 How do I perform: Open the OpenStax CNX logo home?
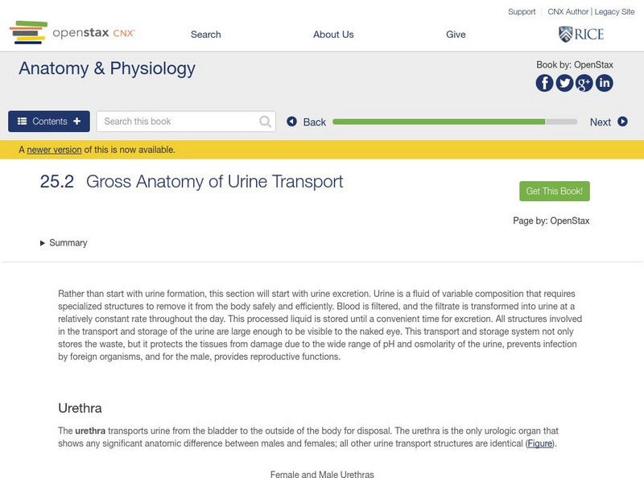(72, 33)
